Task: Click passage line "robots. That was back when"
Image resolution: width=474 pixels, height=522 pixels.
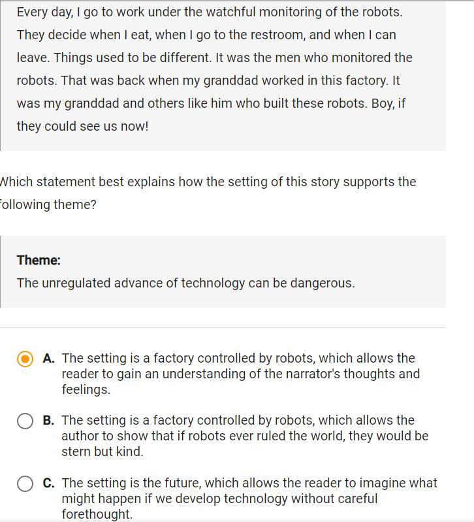Action: (x=208, y=80)
